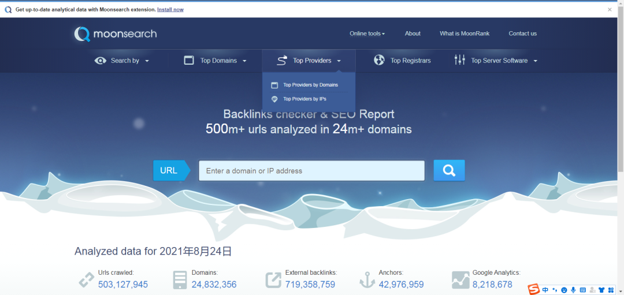Collapse the Top Providers dropdown arrow
Screen dimensions: 624x295
pyautogui.click(x=339, y=61)
